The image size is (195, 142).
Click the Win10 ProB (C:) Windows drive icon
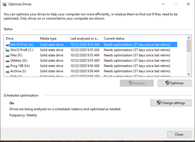pyautogui.click(x=8, y=50)
